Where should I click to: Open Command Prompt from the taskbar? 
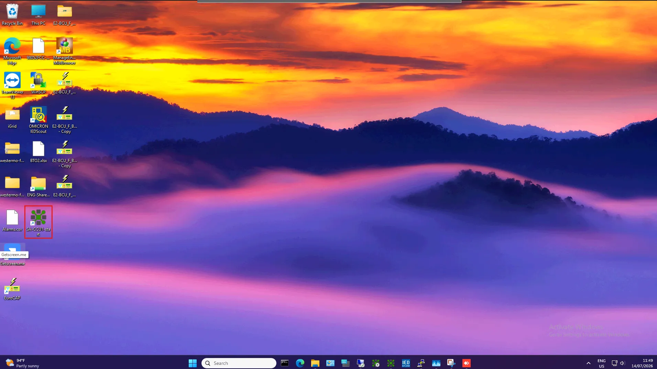[285, 363]
